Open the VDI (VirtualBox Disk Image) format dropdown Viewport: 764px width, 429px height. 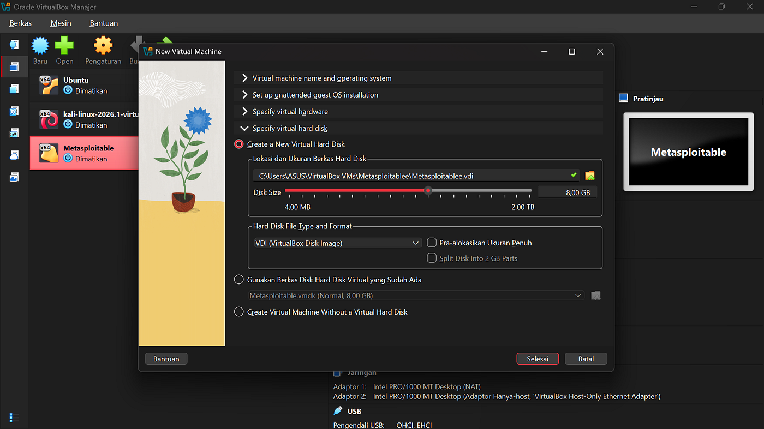(x=338, y=243)
